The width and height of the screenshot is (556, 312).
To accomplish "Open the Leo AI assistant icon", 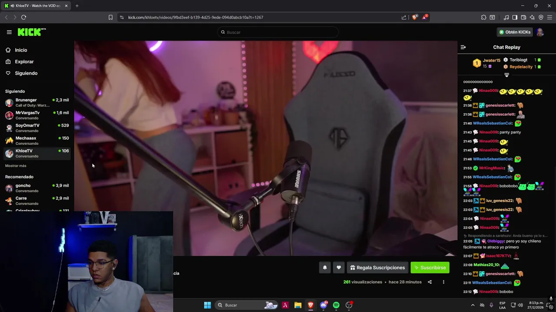I will 532,17.
